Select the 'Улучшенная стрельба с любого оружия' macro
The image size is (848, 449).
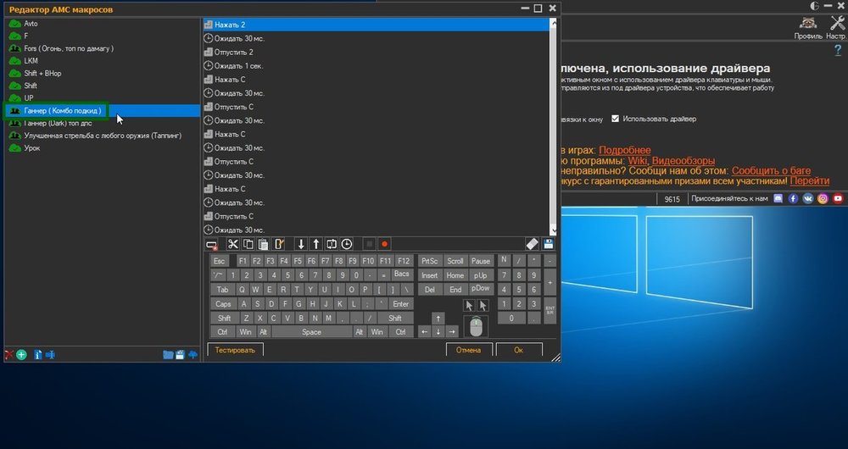103,136
